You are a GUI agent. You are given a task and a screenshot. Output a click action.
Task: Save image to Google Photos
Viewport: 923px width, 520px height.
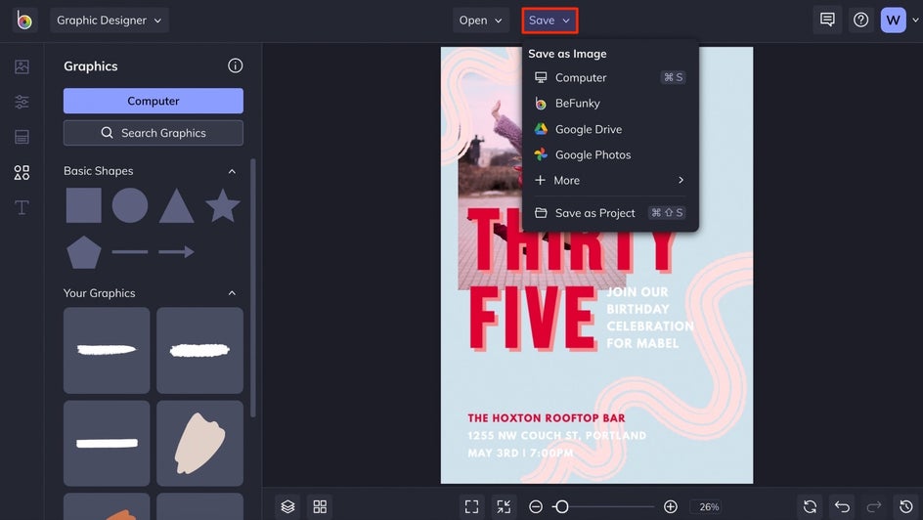point(610,154)
